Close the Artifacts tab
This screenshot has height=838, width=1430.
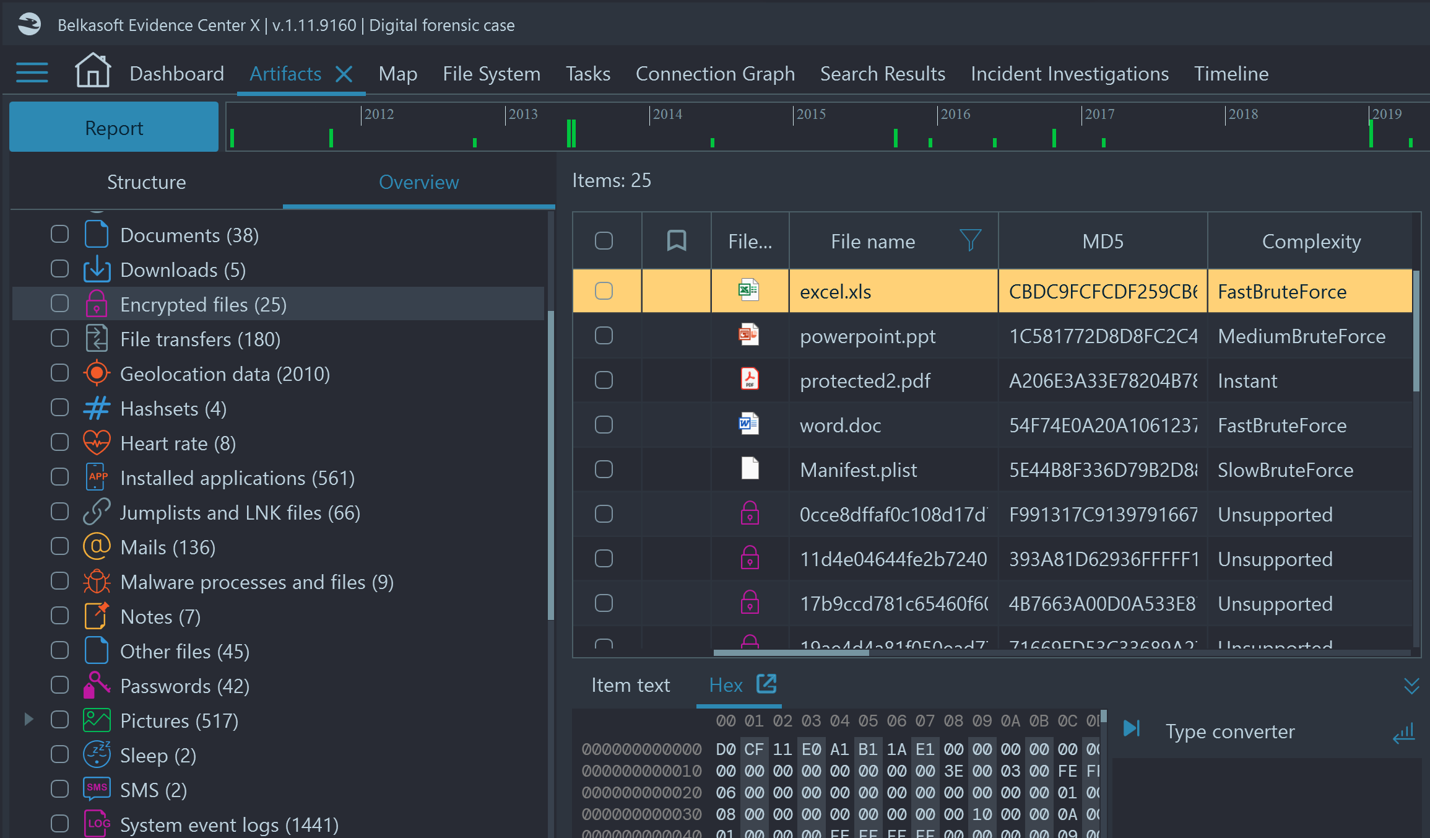[344, 74]
